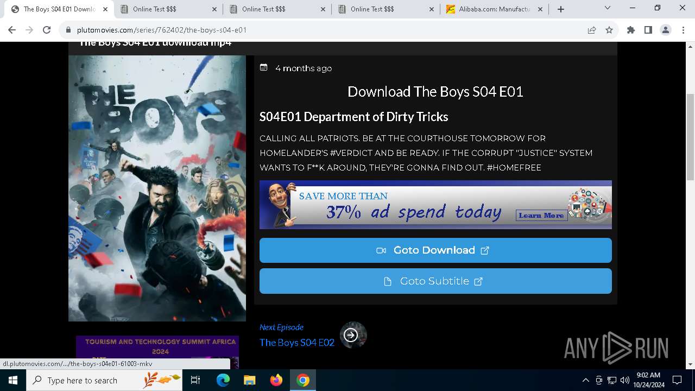Click the lock icon in address bar
This screenshot has width=695, height=391.
point(68,30)
